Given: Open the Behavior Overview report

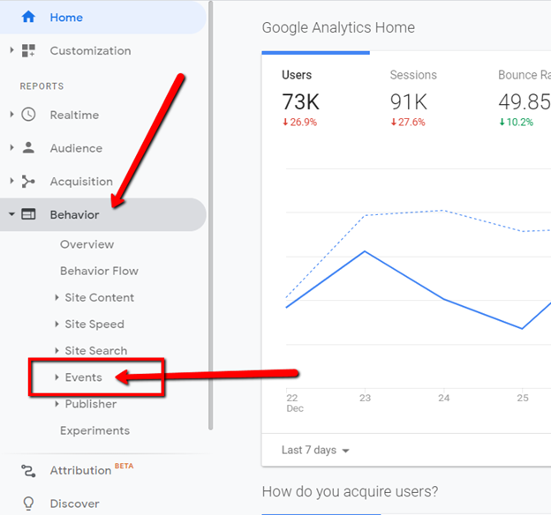Looking at the screenshot, I should (x=87, y=244).
